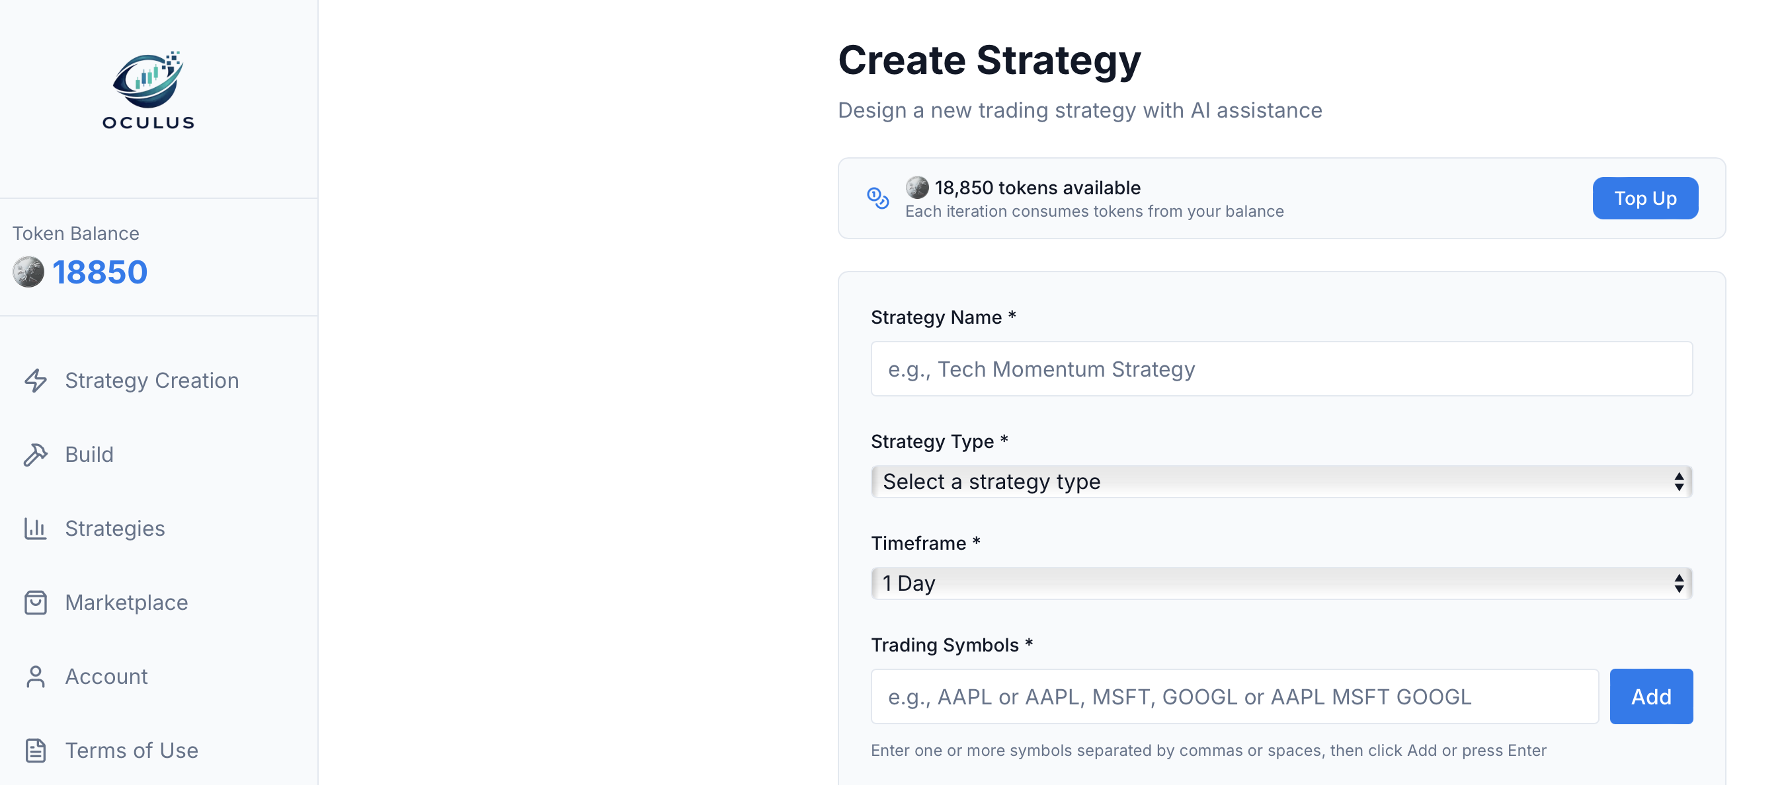Screen dimensions: 1784x785
Task: Click the Marketplace shopping bag icon
Action: (x=35, y=602)
